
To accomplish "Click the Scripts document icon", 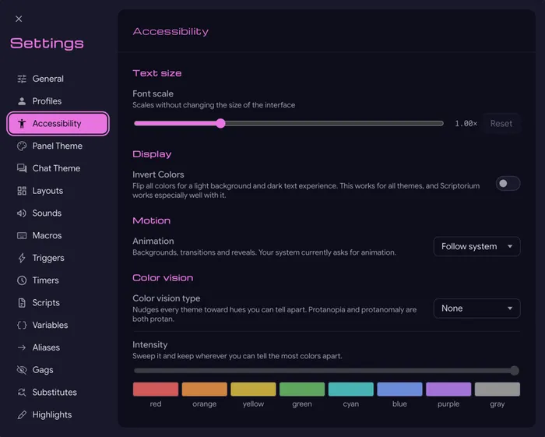I will pos(22,303).
